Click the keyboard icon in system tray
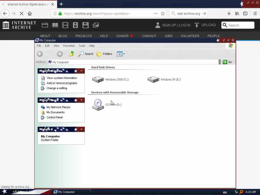This screenshot has height=195, width=260. click(225, 192)
